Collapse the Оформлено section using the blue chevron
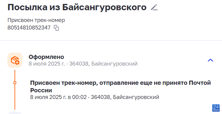This screenshot has width=222, height=114. (210, 60)
